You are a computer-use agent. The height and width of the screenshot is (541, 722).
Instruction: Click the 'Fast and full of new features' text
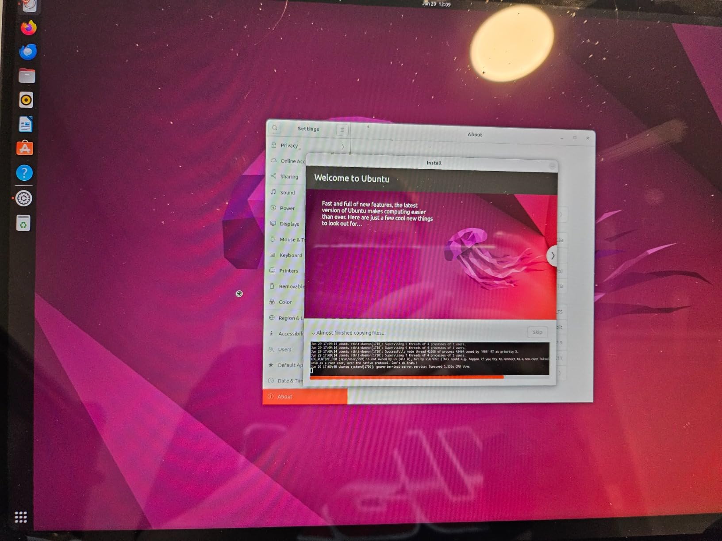pos(377,214)
